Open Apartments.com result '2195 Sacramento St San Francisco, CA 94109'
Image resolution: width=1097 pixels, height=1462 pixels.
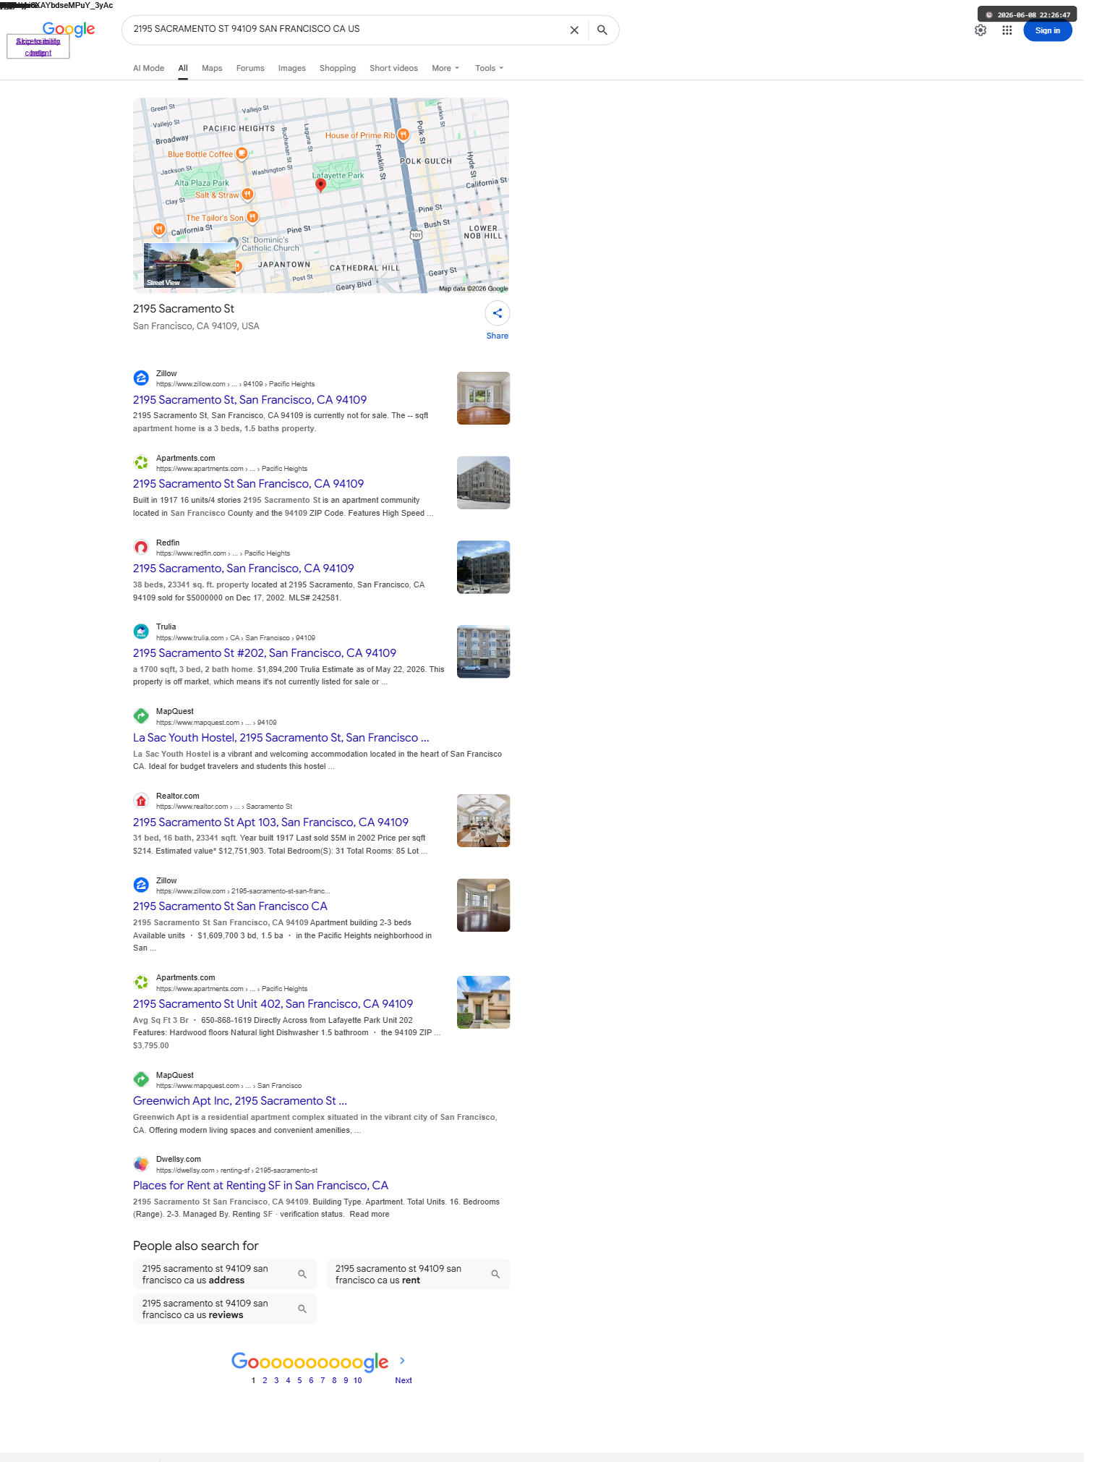coord(248,484)
